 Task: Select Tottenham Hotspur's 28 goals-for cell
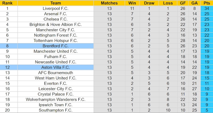(183, 41)
